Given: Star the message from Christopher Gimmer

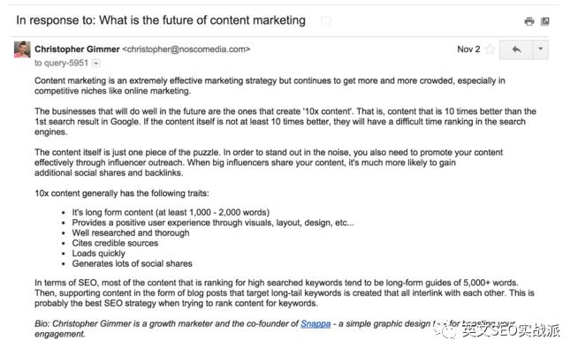Looking at the screenshot, I should pyautogui.click(x=490, y=49).
